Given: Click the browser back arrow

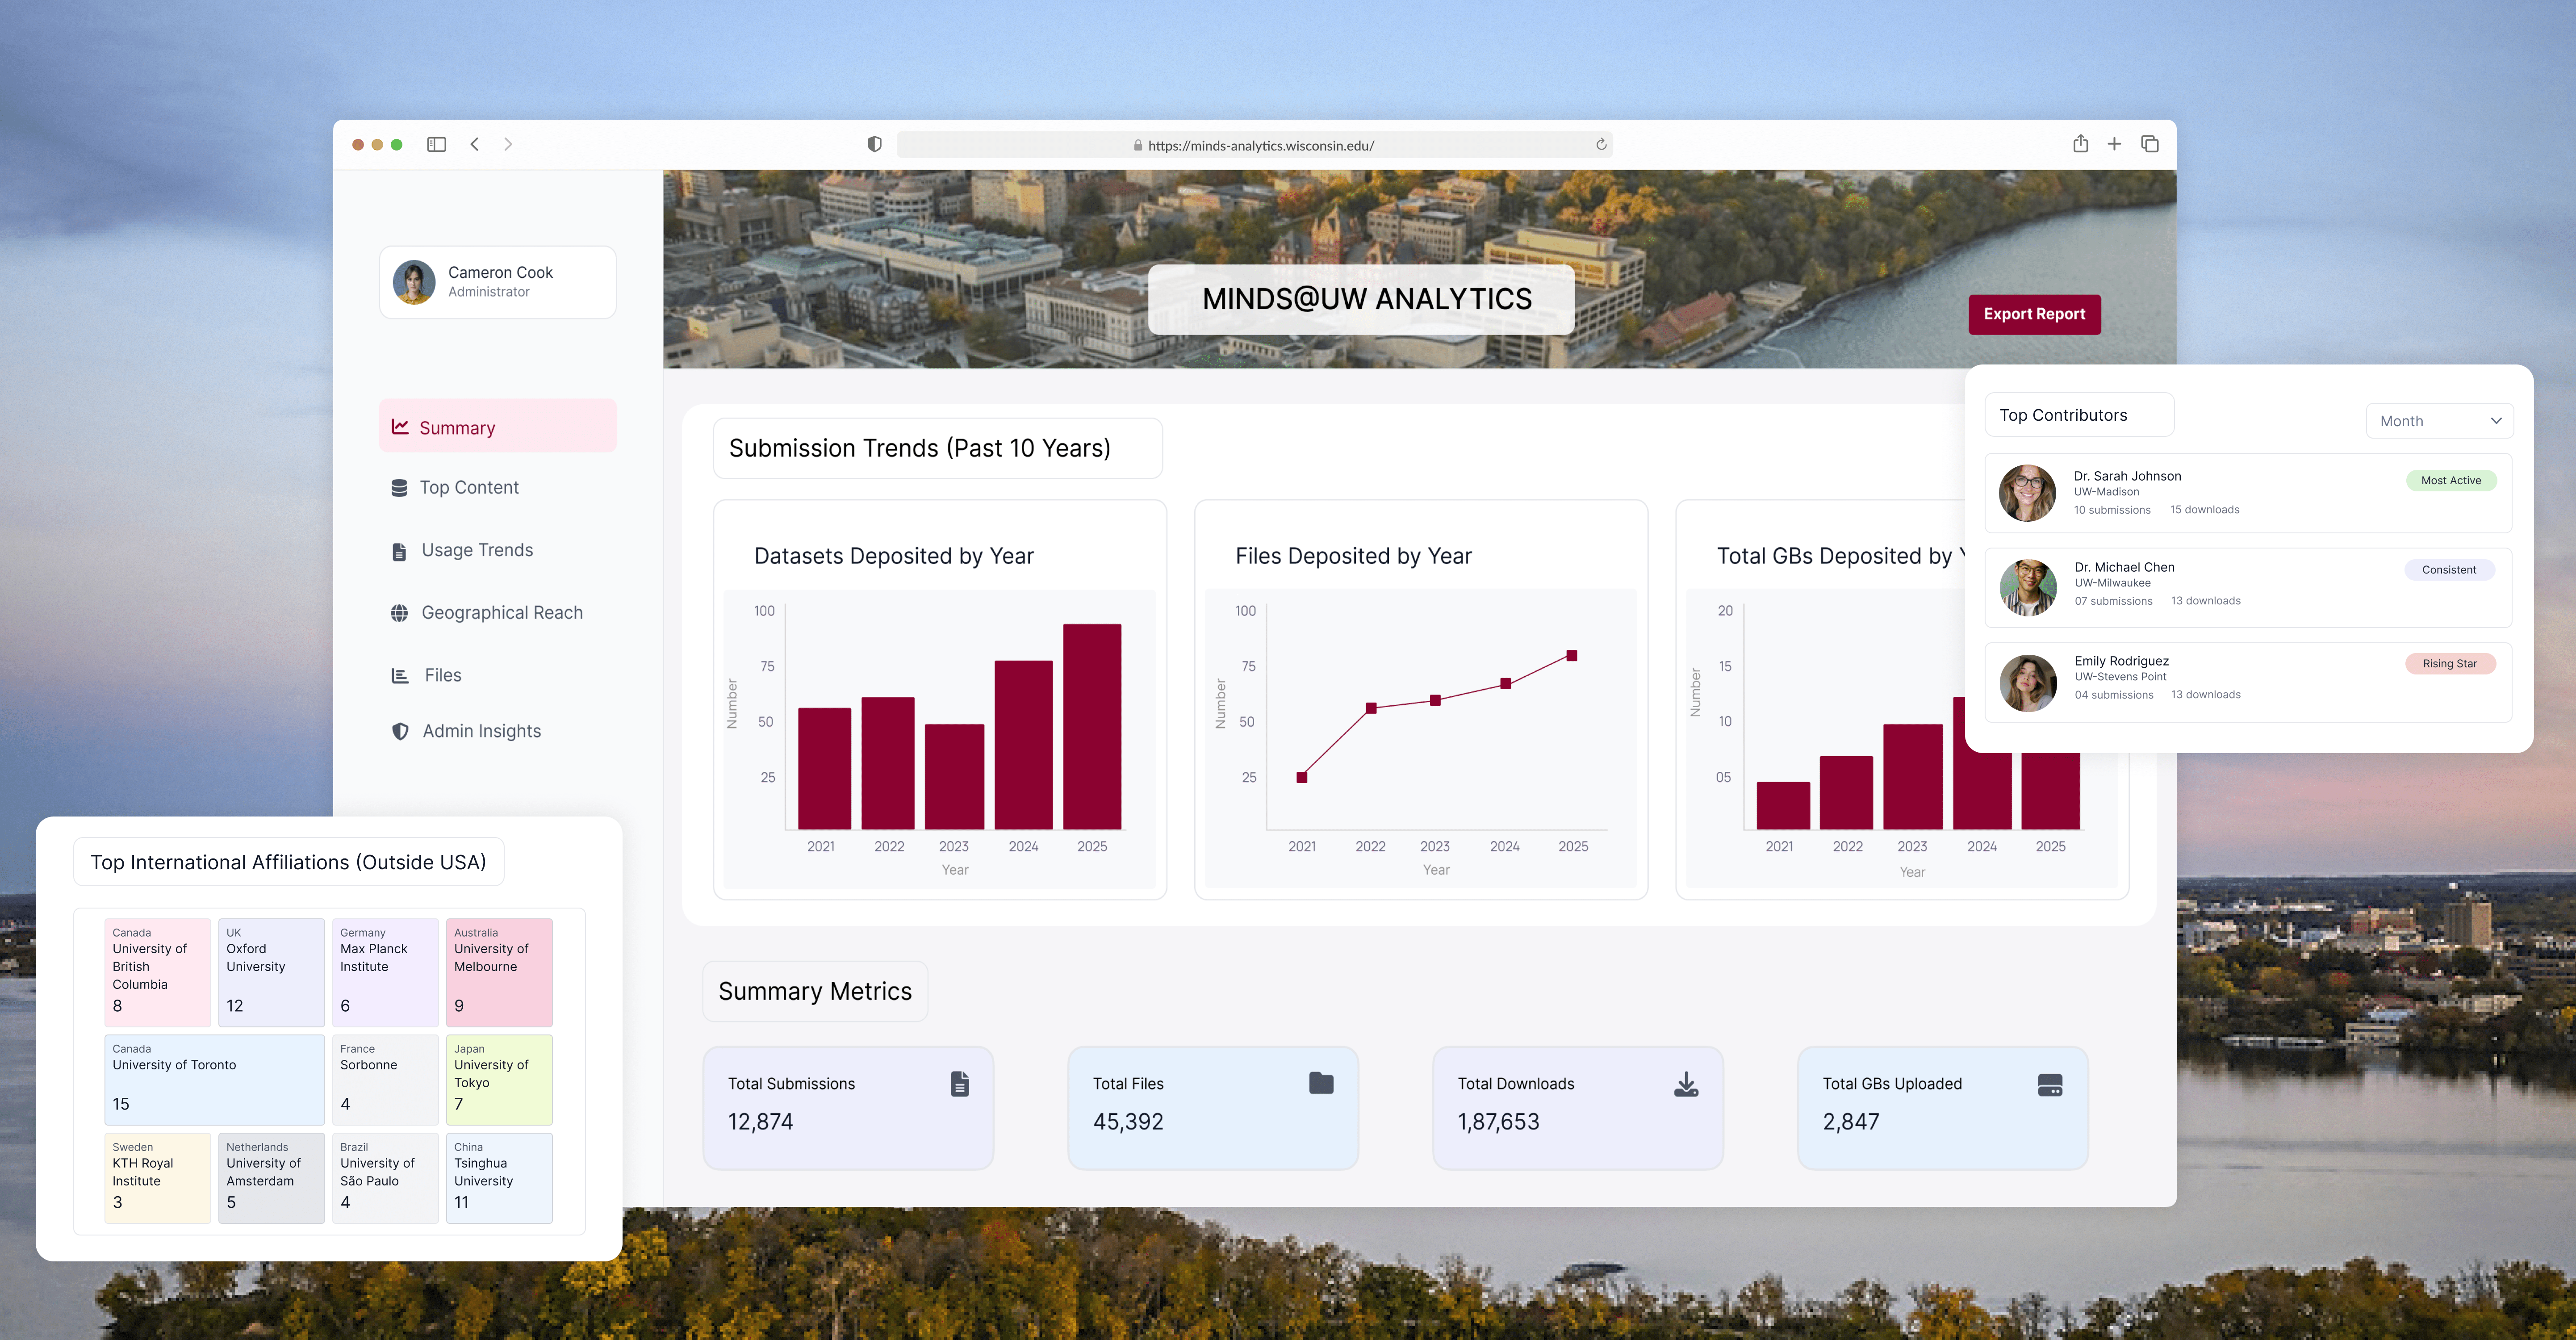Looking at the screenshot, I should coord(475,144).
